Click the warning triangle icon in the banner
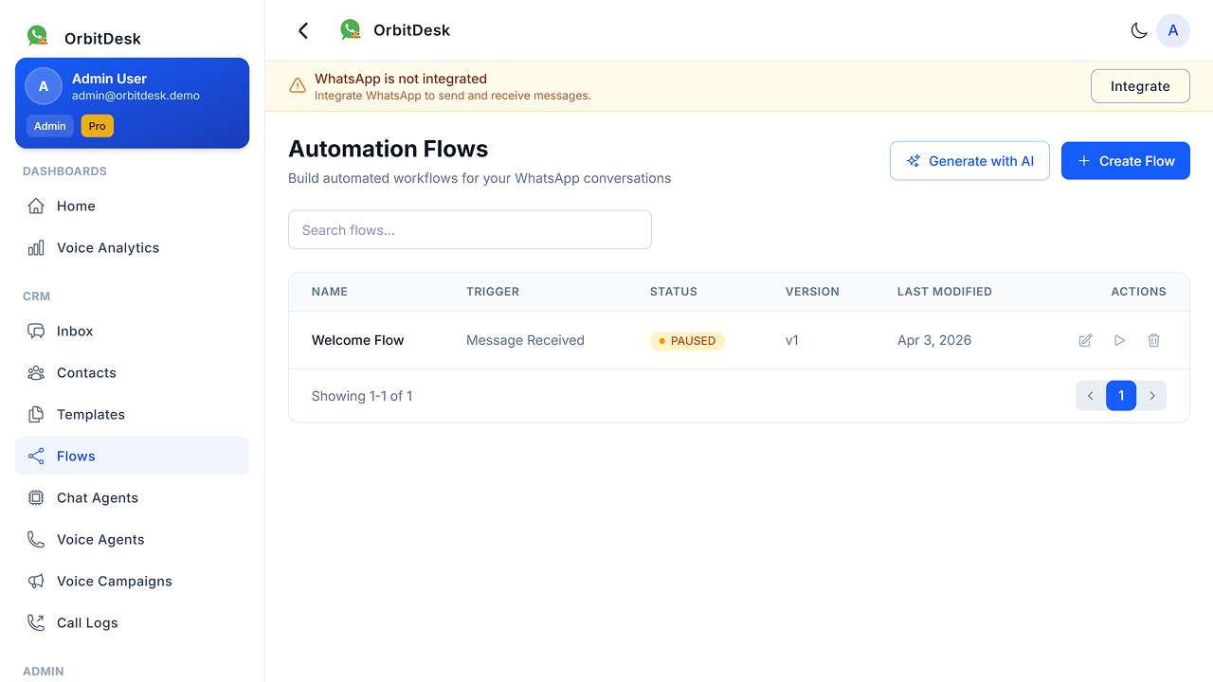 [x=298, y=85]
